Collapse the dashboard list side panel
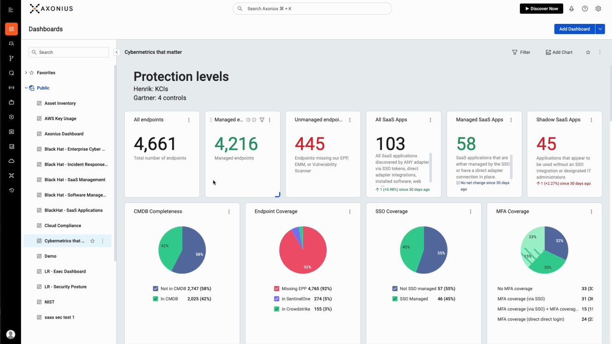Viewport: 612px width, 344px height. [117, 52]
